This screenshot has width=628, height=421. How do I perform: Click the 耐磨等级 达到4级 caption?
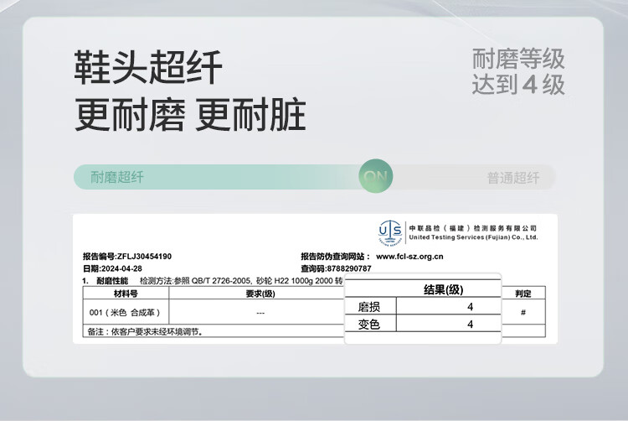click(x=518, y=71)
